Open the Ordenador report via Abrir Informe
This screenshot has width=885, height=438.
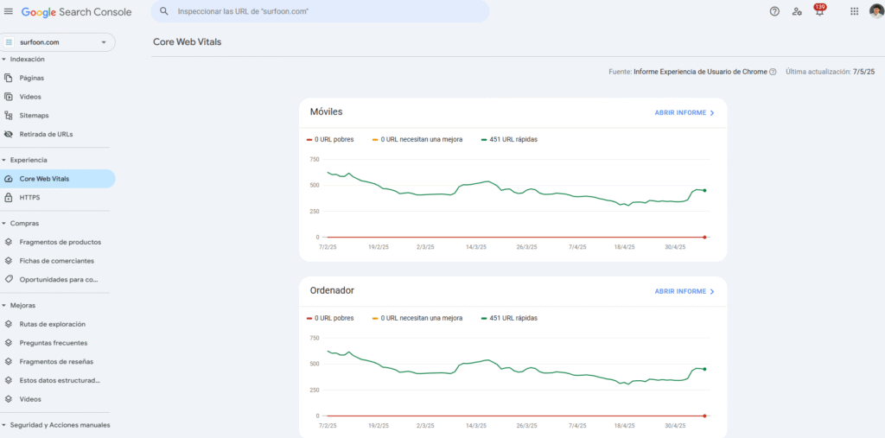click(684, 291)
